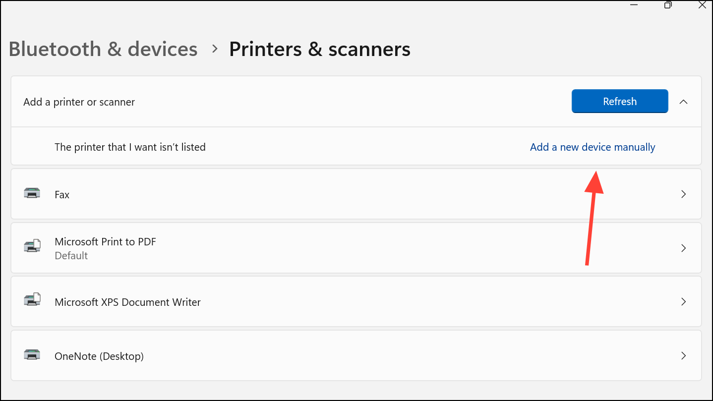Open the XPS Document Writer row chevron
This screenshot has height=401, width=713.
[x=683, y=301]
